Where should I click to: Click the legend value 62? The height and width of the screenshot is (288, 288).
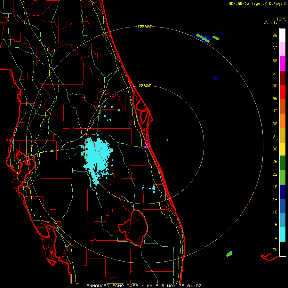pyautogui.click(x=275, y=48)
